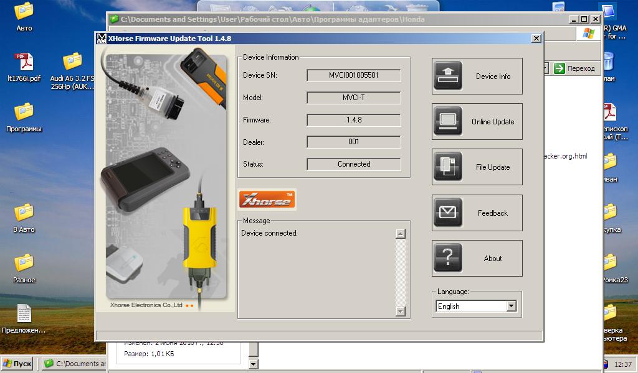The image size is (638, 373).
Task: Click the Feedback label
Action: pos(493,213)
